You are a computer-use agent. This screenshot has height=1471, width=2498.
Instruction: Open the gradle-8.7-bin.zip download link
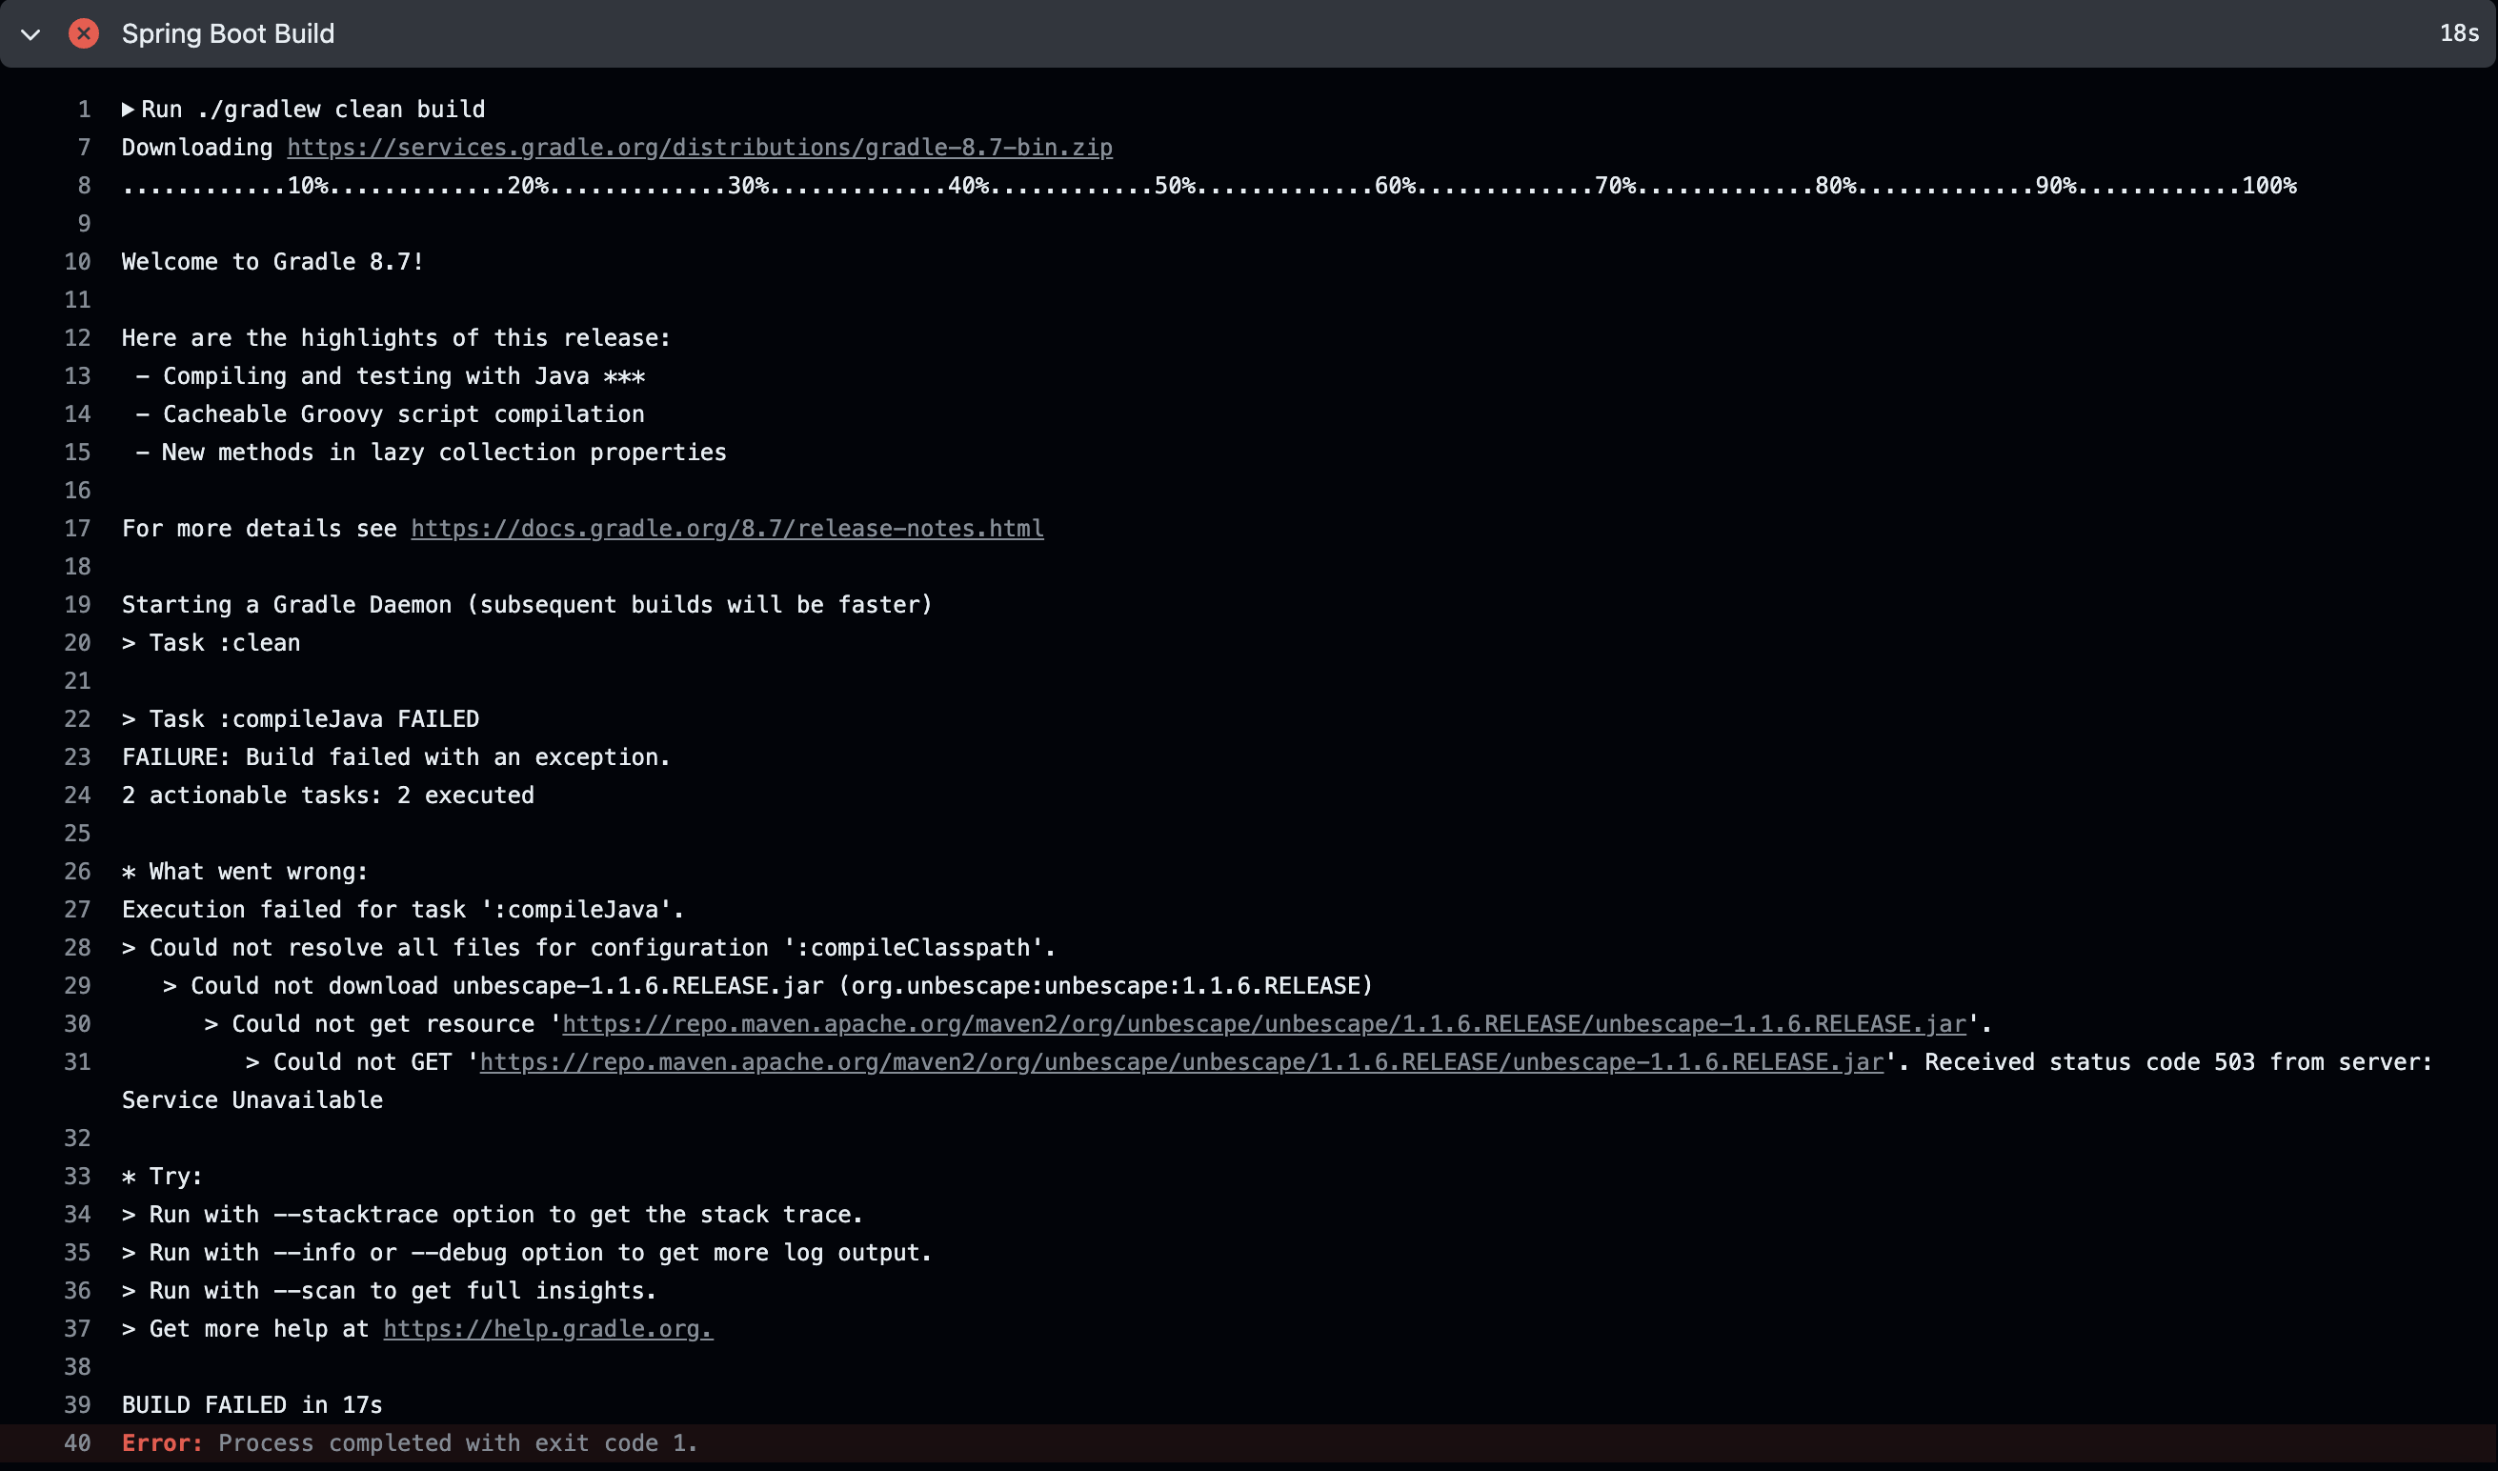tap(699, 148)
